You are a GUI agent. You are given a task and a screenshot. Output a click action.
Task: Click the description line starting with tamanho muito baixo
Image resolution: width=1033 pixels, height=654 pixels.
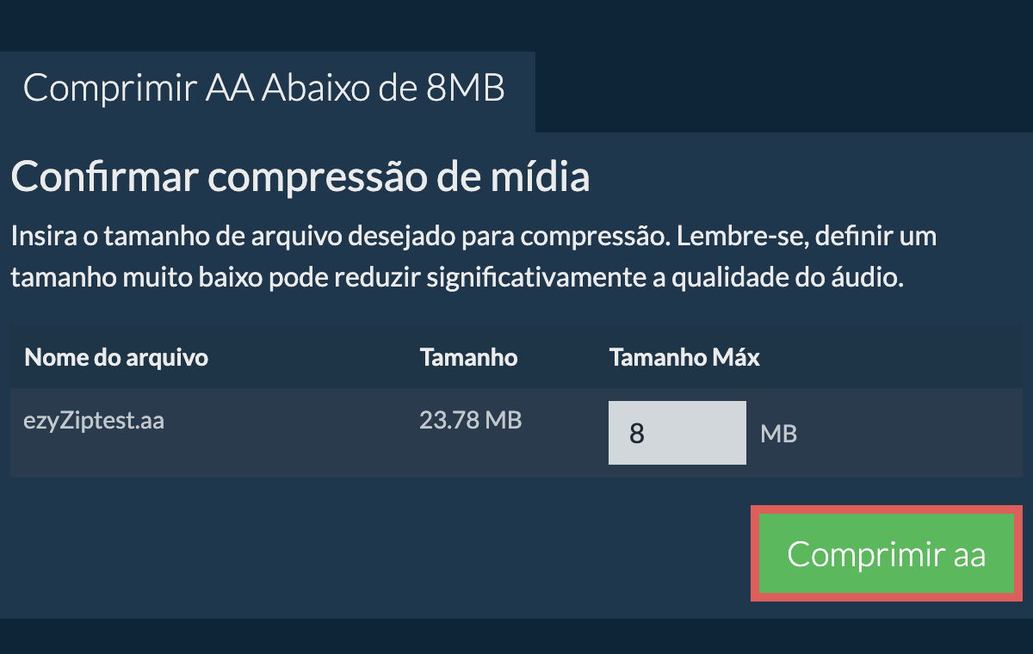(x=456, y=278)
